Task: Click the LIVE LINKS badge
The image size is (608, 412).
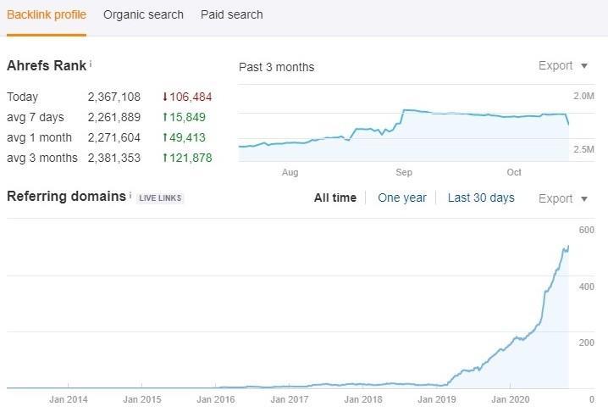Action: (x=160, y=198)
